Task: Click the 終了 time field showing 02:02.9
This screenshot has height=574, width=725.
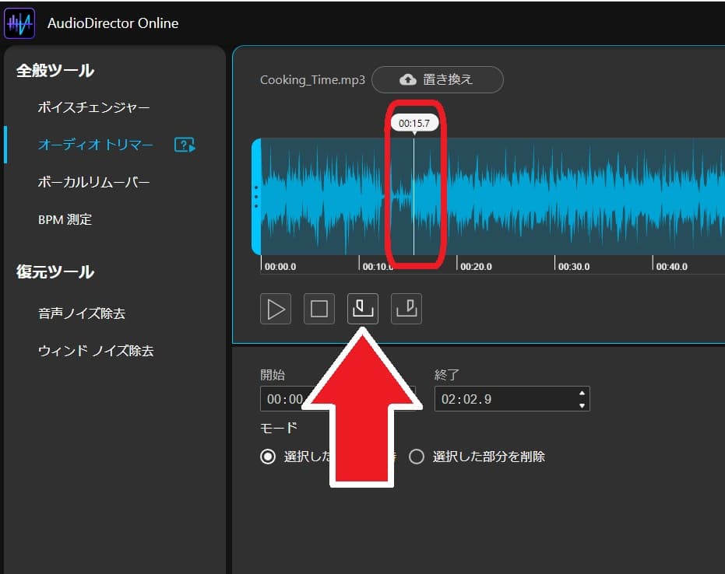Action: pos(512,399)
